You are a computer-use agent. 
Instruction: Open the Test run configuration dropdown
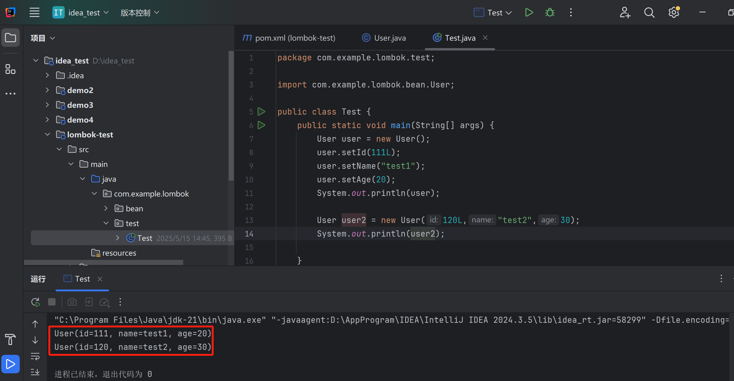pyautogui.click(x=493, y=13)
